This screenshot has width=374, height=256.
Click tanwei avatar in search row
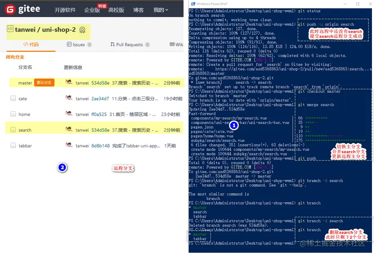[69, 130]
